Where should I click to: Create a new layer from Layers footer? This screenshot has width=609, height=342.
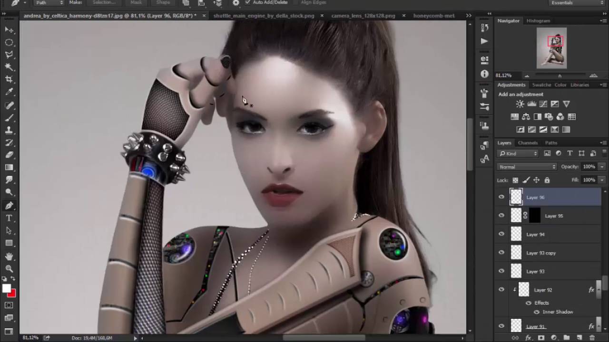(579, 338)
